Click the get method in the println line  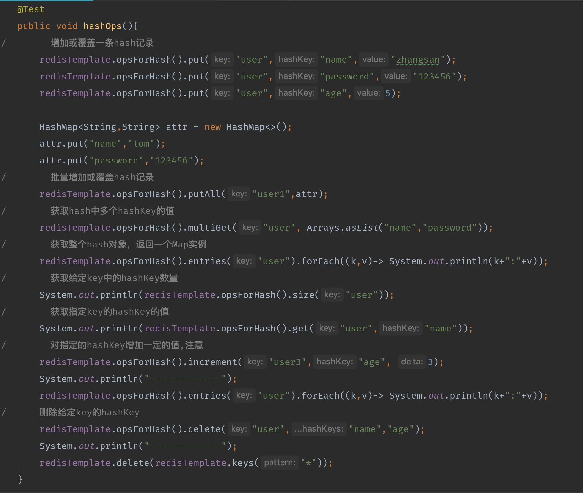coord(300,329)
